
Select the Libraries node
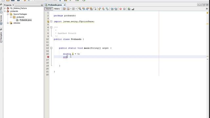[17, 23]
